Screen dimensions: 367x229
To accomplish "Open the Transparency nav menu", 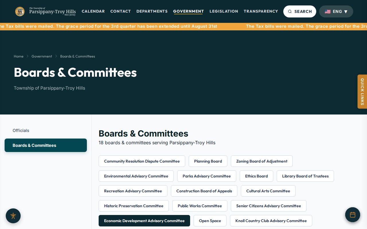I will tap(261, 11).
